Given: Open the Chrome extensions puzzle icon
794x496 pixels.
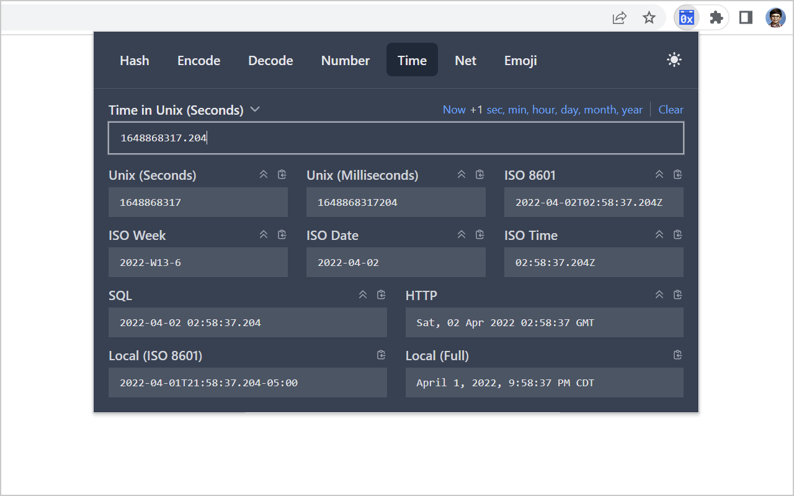Looking at the screenshot, I should coord(716,18).
